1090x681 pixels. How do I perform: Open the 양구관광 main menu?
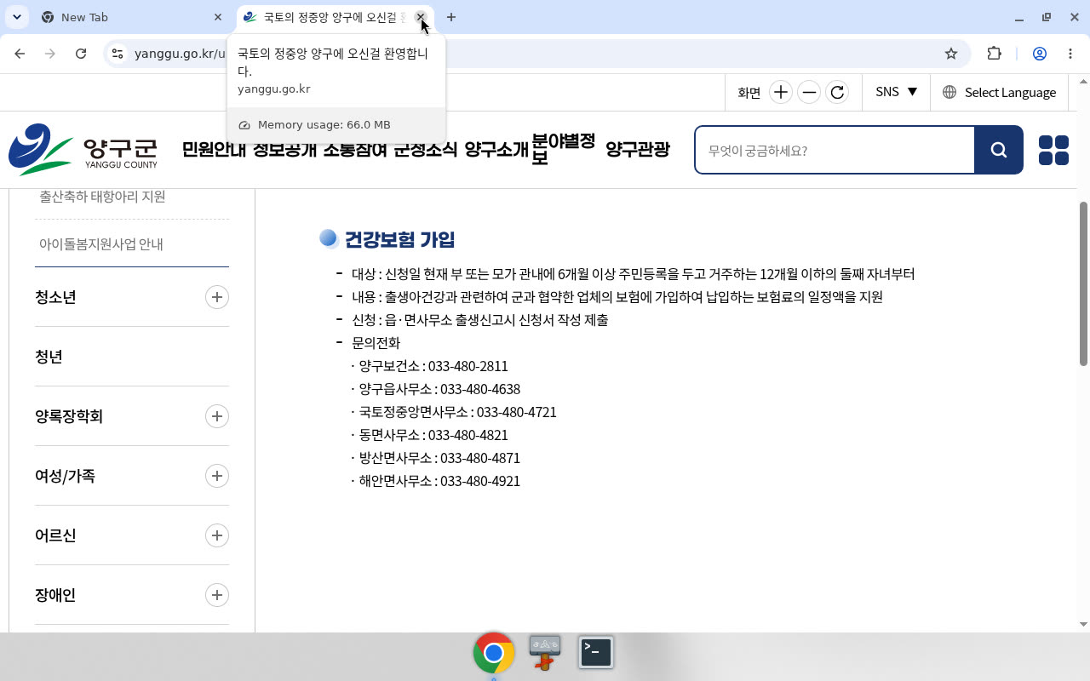[638, 150]
